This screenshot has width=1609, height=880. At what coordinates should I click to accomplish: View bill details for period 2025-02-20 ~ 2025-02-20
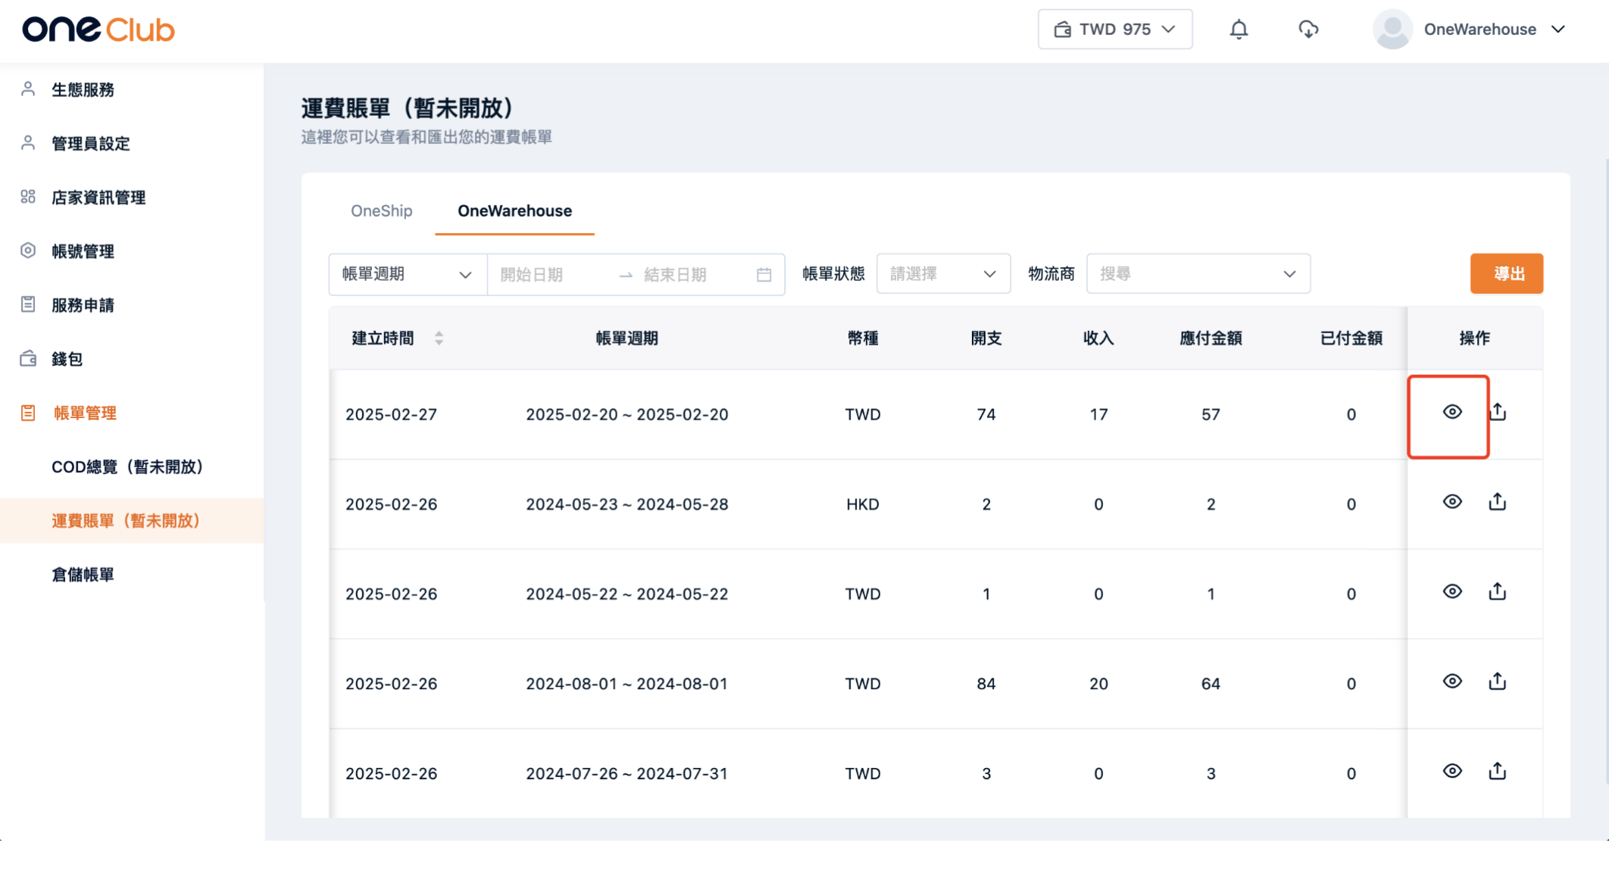point(1452,412)
